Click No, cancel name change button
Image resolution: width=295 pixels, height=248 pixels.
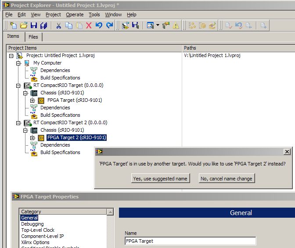(x=227, y=179)
